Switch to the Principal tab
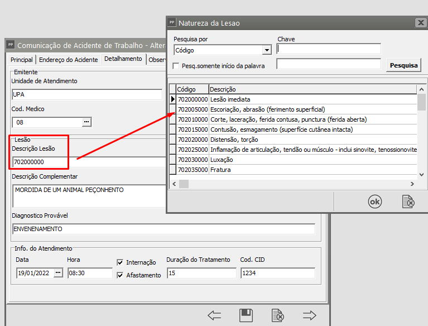428x326 pixels. coord(22,60)
